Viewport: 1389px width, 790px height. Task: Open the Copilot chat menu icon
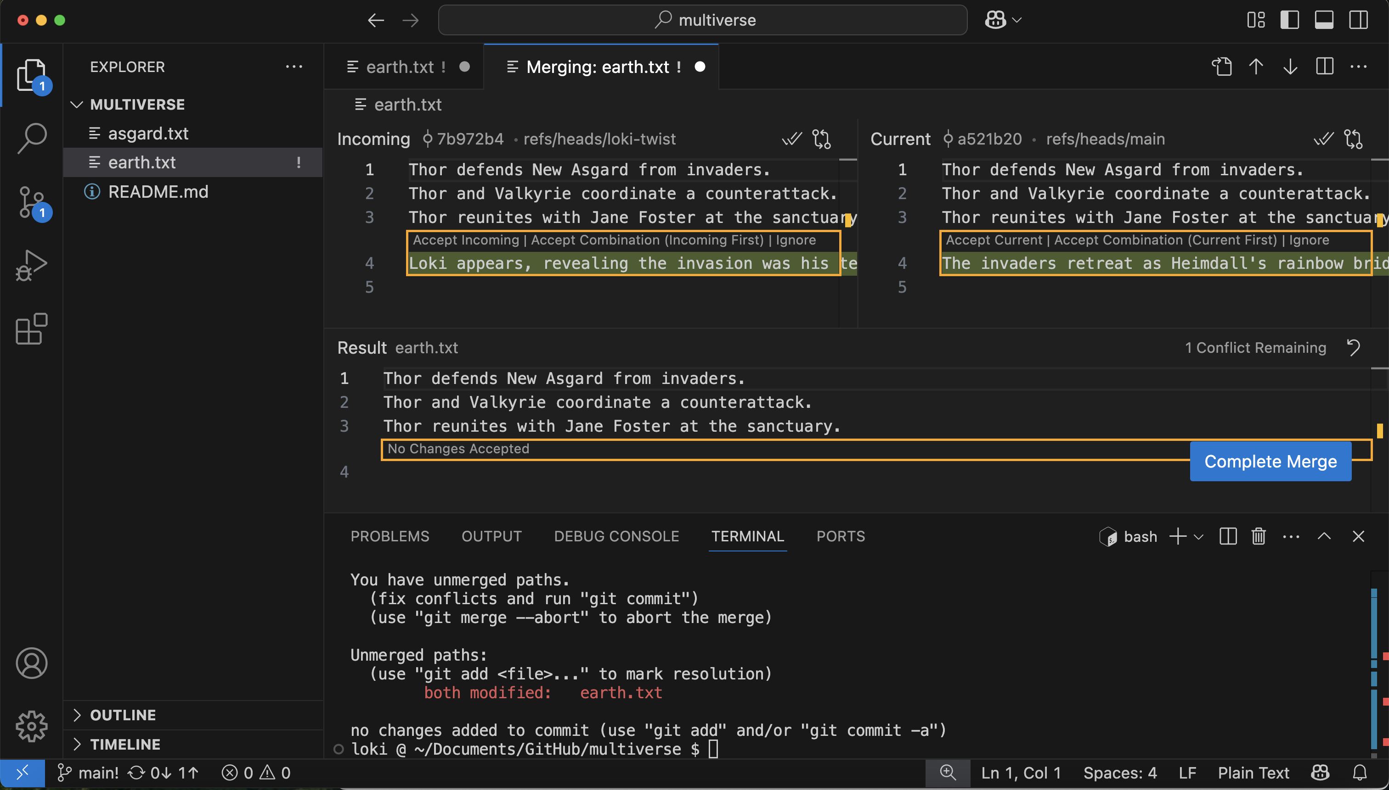pos(995,21)
